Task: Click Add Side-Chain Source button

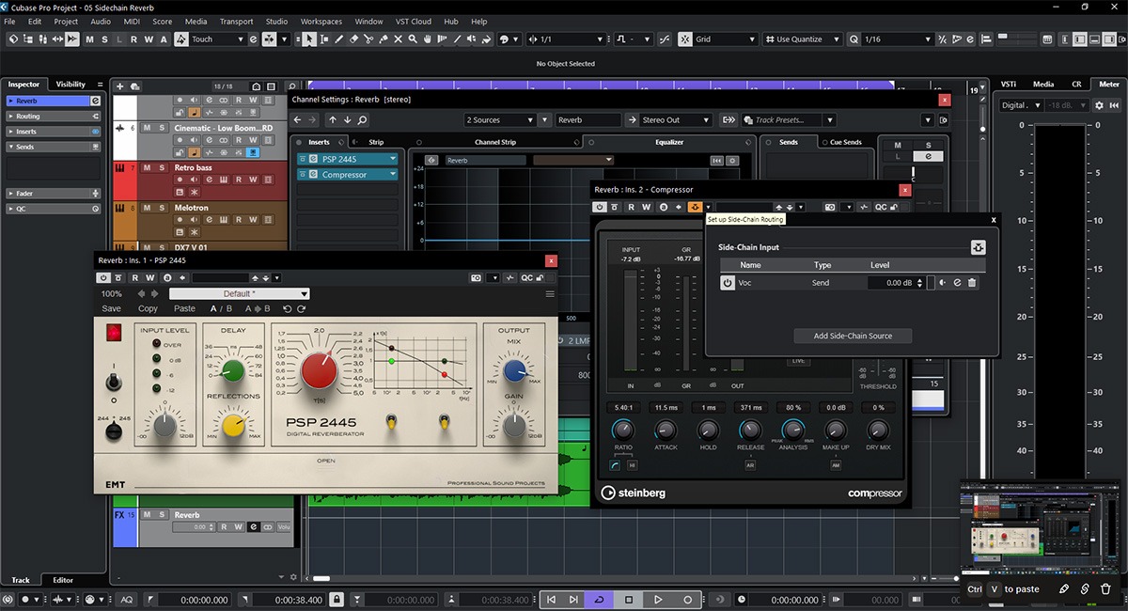Action: 853,336
